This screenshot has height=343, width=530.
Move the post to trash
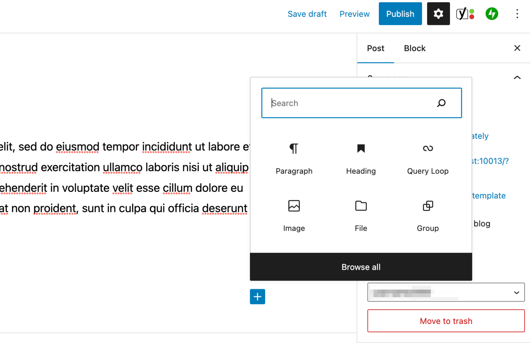pyautogui.click(x=445, y=321)
